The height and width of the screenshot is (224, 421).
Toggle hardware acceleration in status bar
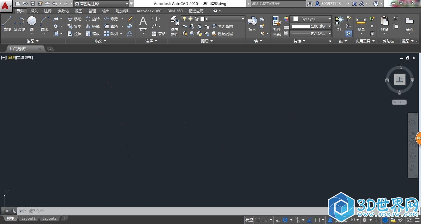click(386, 220)
